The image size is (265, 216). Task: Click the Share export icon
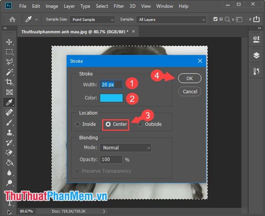tap(256, 19)
